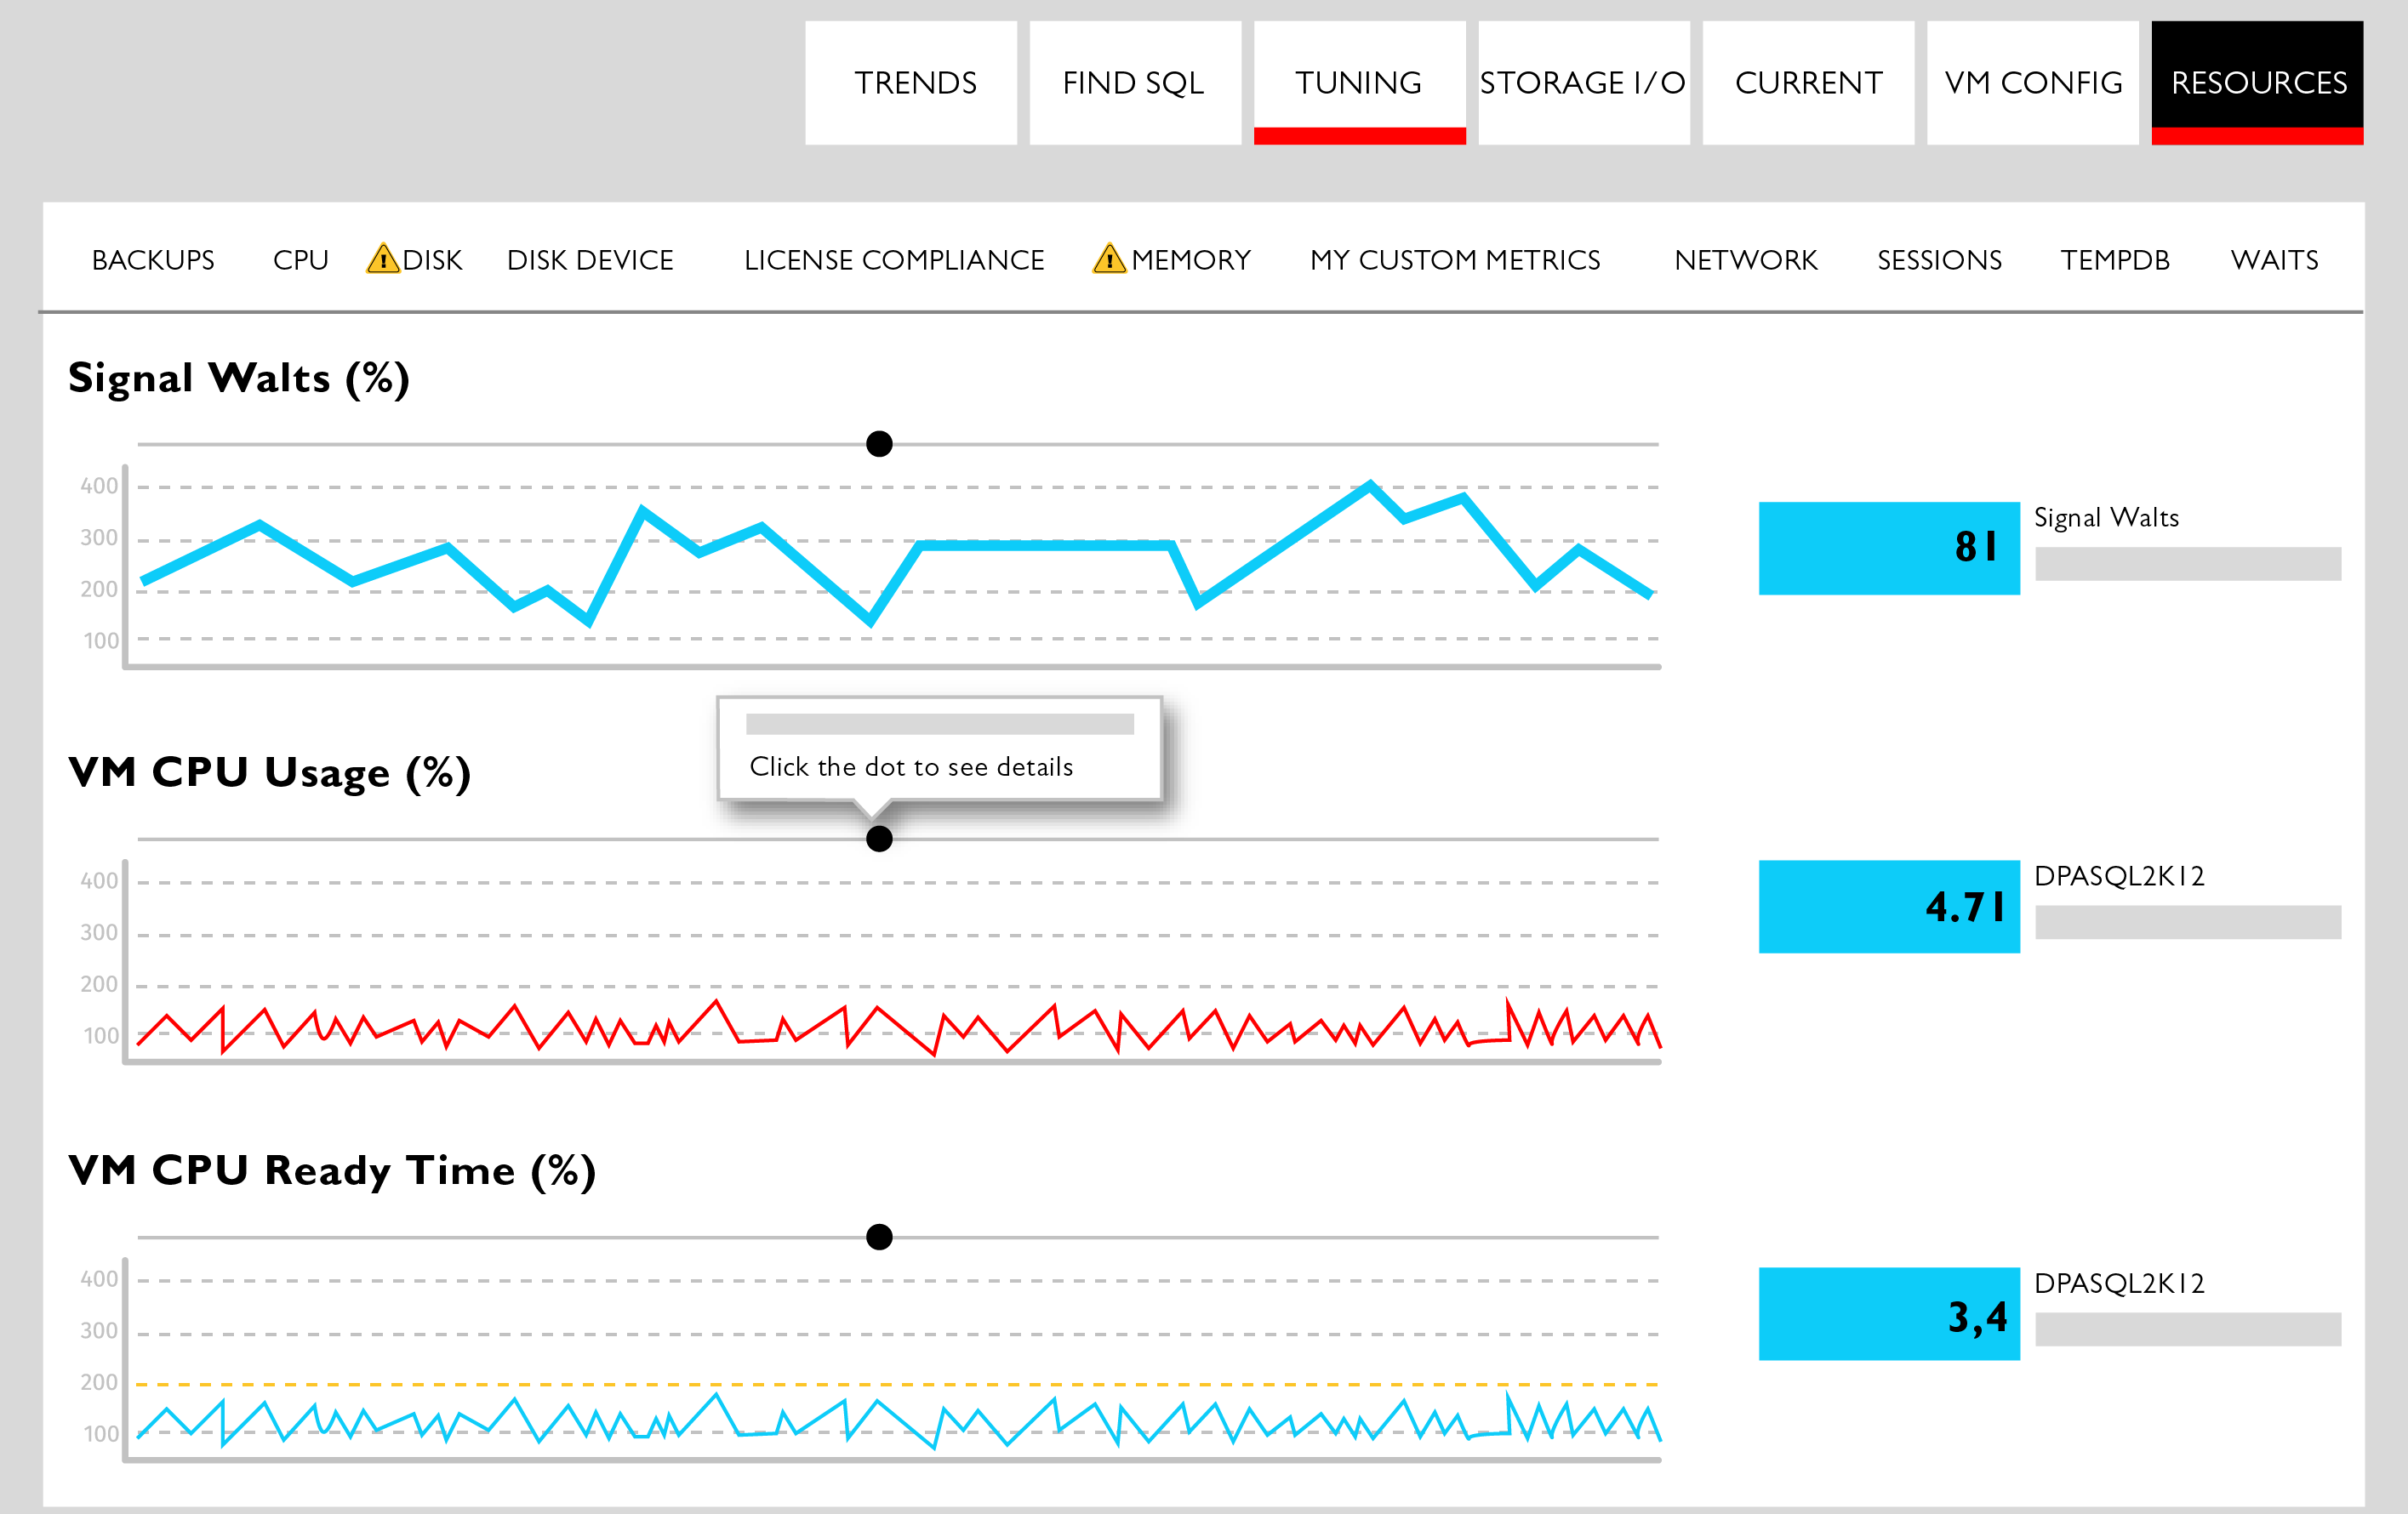Image resolution: width=2408 pixels, height=1514 pixels.
Task: Click the VM CPU Usage value 4.71
Action: (x=1889, y=907)
